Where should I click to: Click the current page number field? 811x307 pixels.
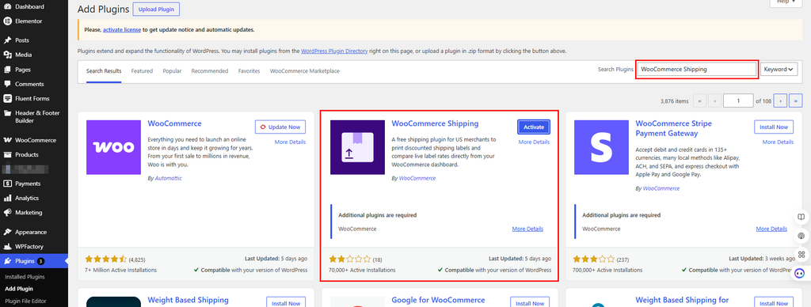coord(738,100)
